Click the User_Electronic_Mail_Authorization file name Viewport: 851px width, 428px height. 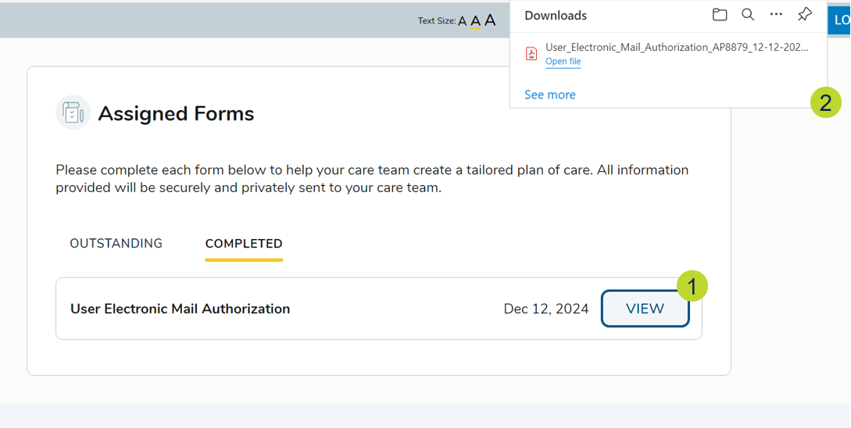677,47
